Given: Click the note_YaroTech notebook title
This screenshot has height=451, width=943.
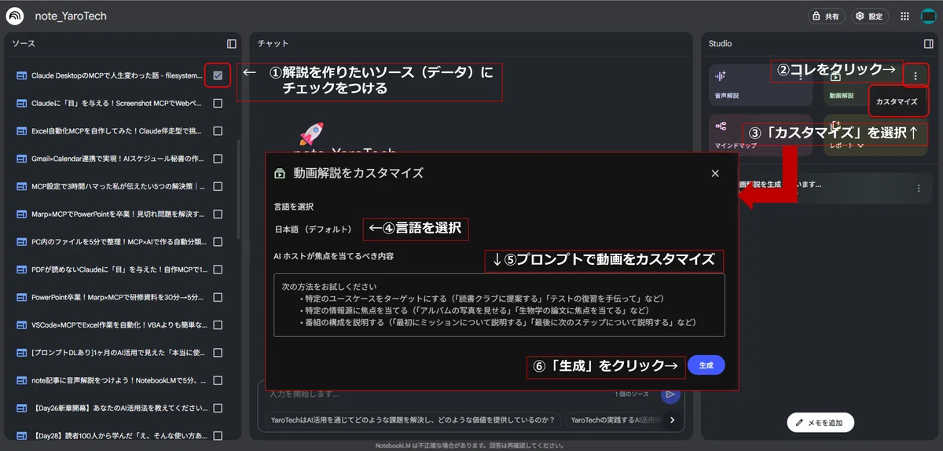Looking at the screenshot, I should [x=71, y=16].
